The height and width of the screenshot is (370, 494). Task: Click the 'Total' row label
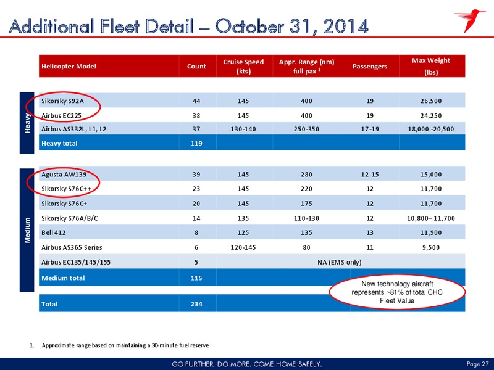[49, 304]
